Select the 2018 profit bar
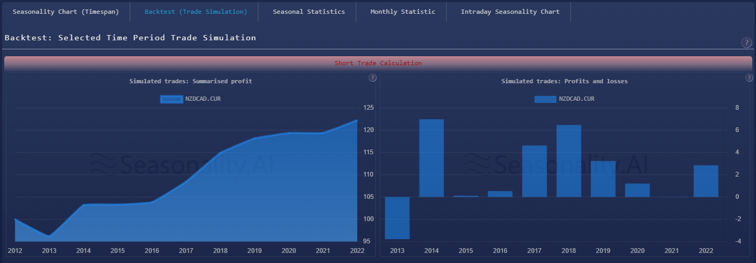This screenshot has width=756, height=263. (568, 161)
